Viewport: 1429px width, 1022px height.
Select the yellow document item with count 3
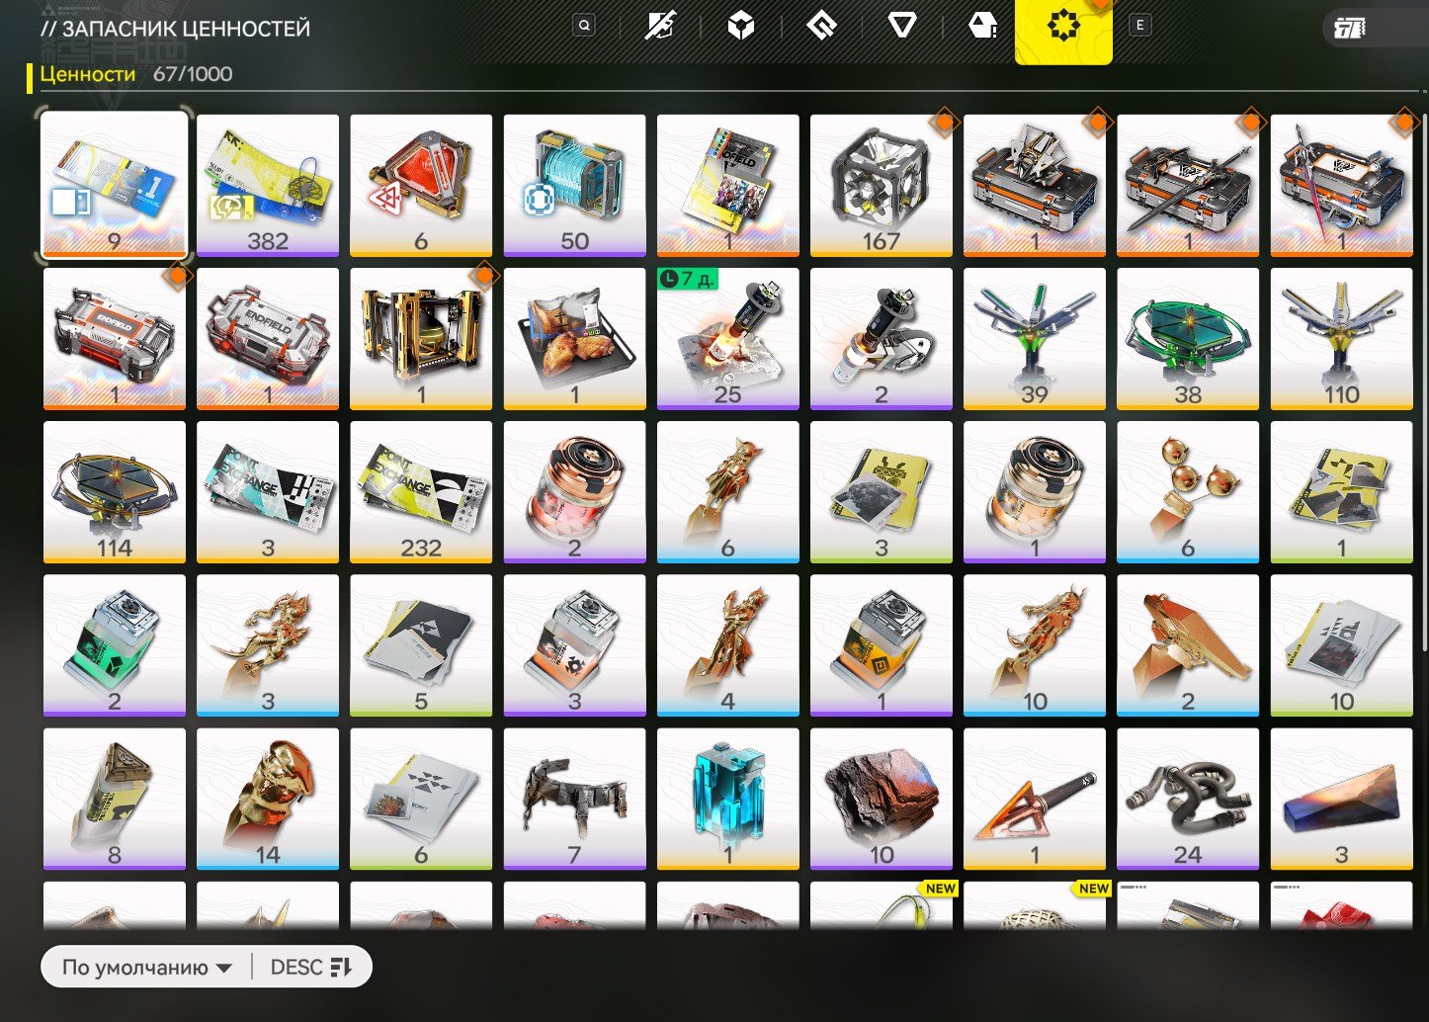point(882,491)
